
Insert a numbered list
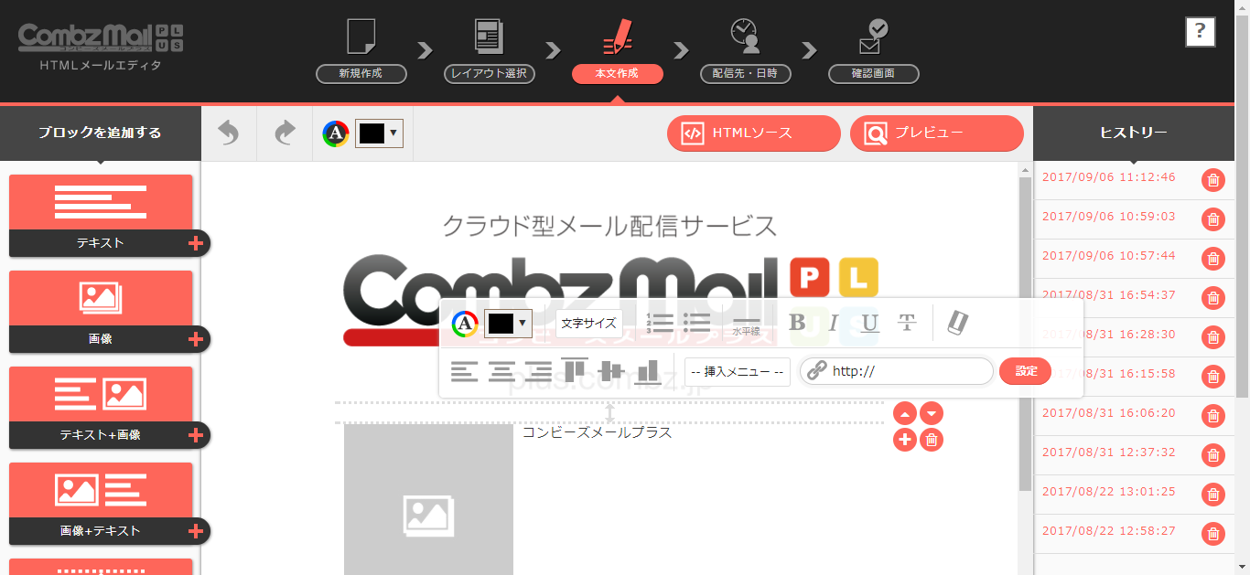(x=660, y=322)
